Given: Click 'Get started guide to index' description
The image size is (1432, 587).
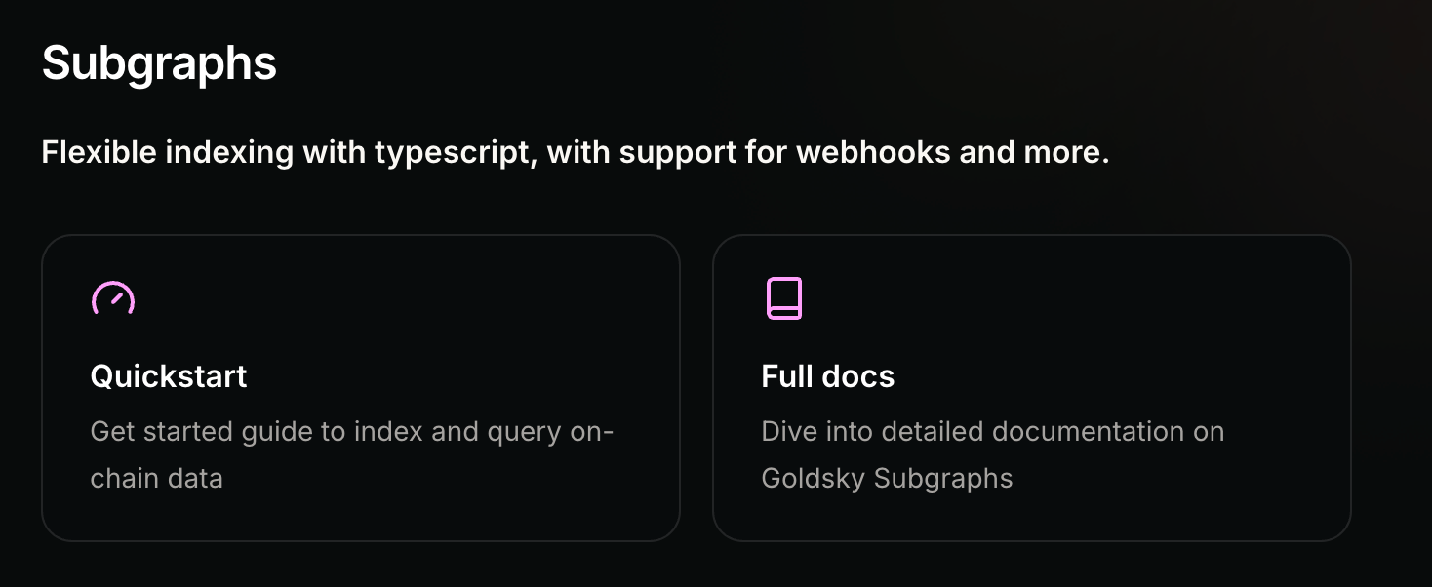Looking at the screenshot, I should (x=244, y=431).
